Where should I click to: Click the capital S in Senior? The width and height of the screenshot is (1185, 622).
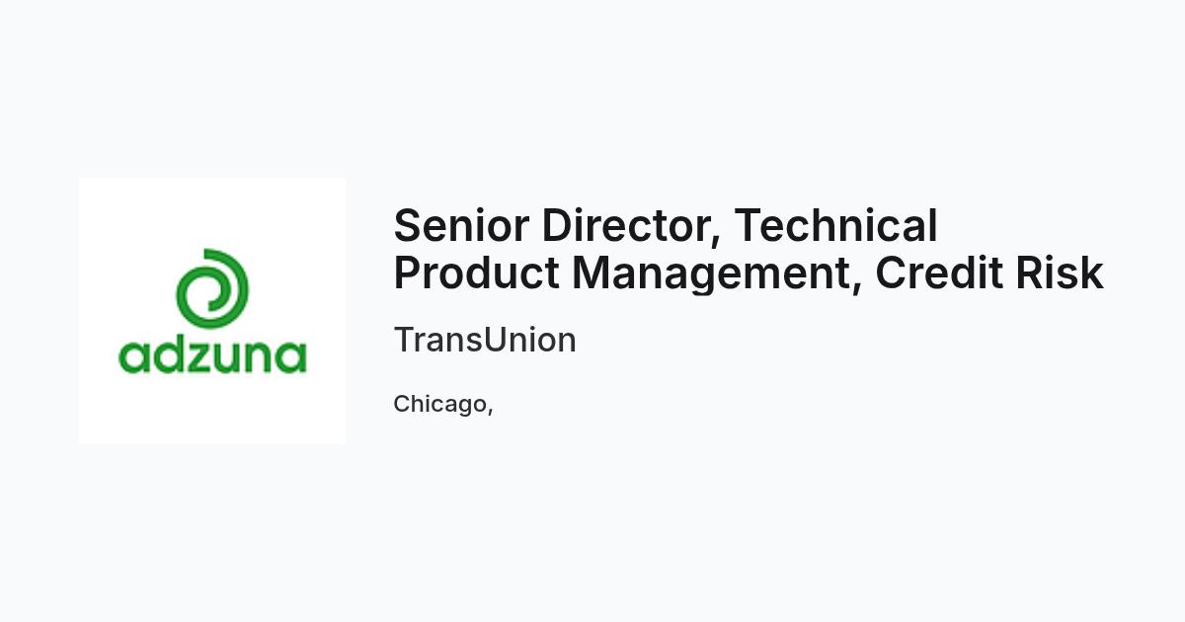(407, 225)
